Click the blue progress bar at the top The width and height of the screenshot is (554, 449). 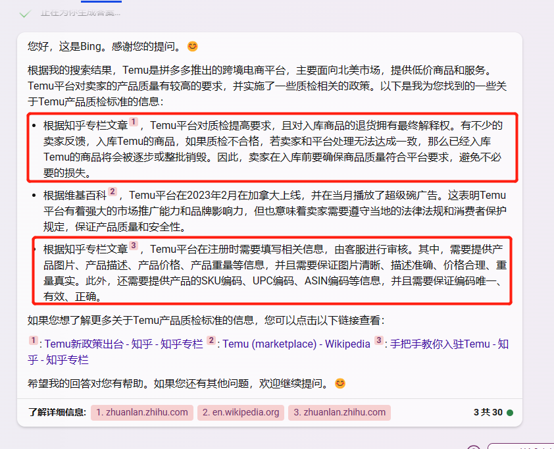(x=101, y=3)
